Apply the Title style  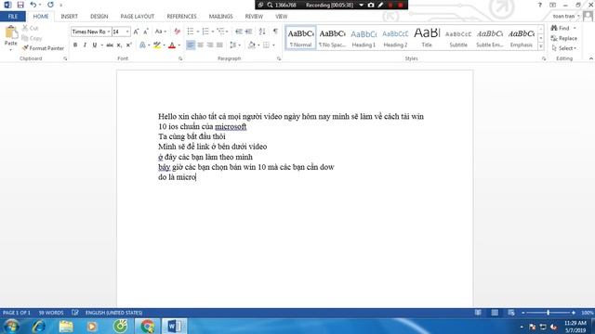coord(427,38)
